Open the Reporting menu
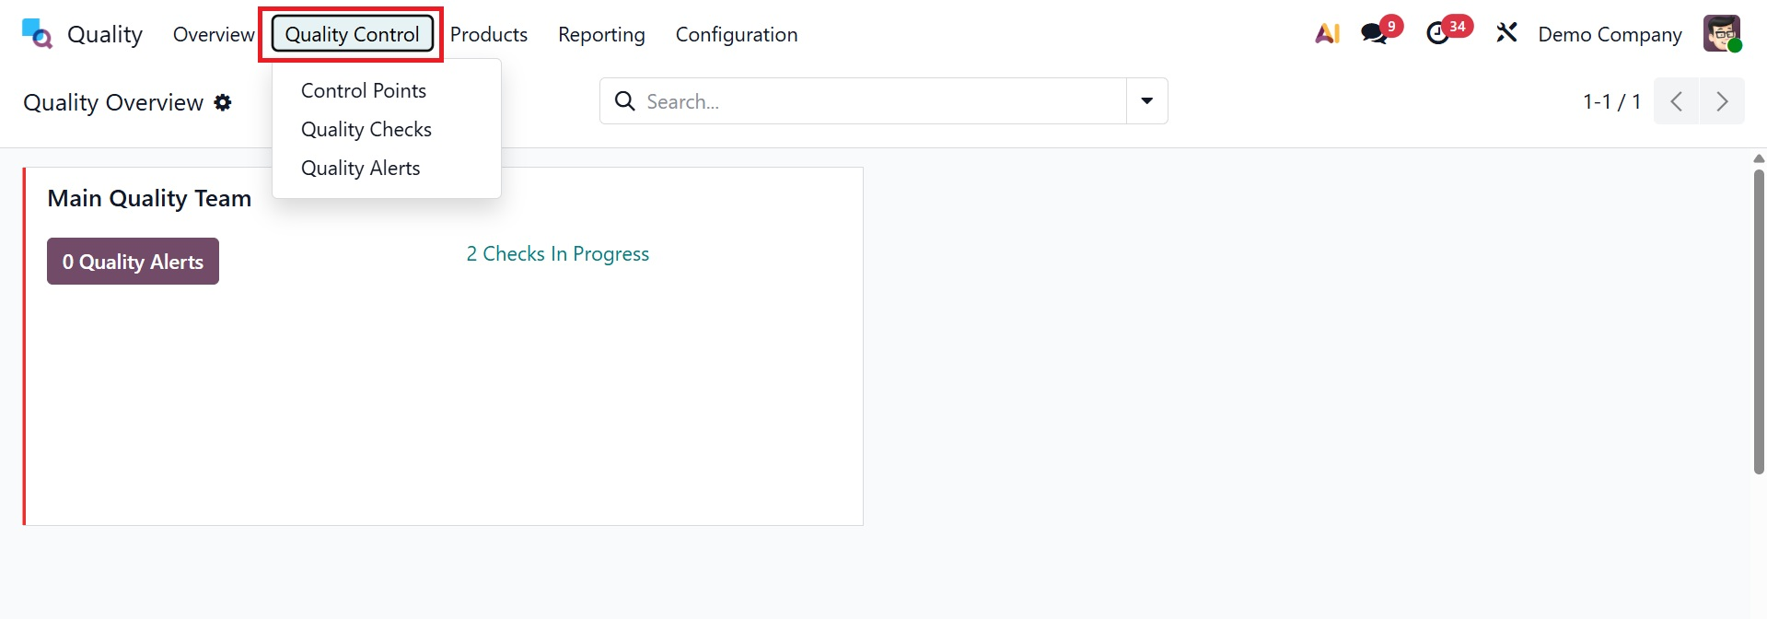 [x=600, y=34]
